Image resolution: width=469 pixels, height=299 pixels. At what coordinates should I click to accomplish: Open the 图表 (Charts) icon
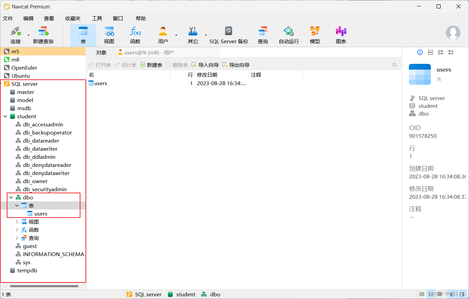point(341,34)
